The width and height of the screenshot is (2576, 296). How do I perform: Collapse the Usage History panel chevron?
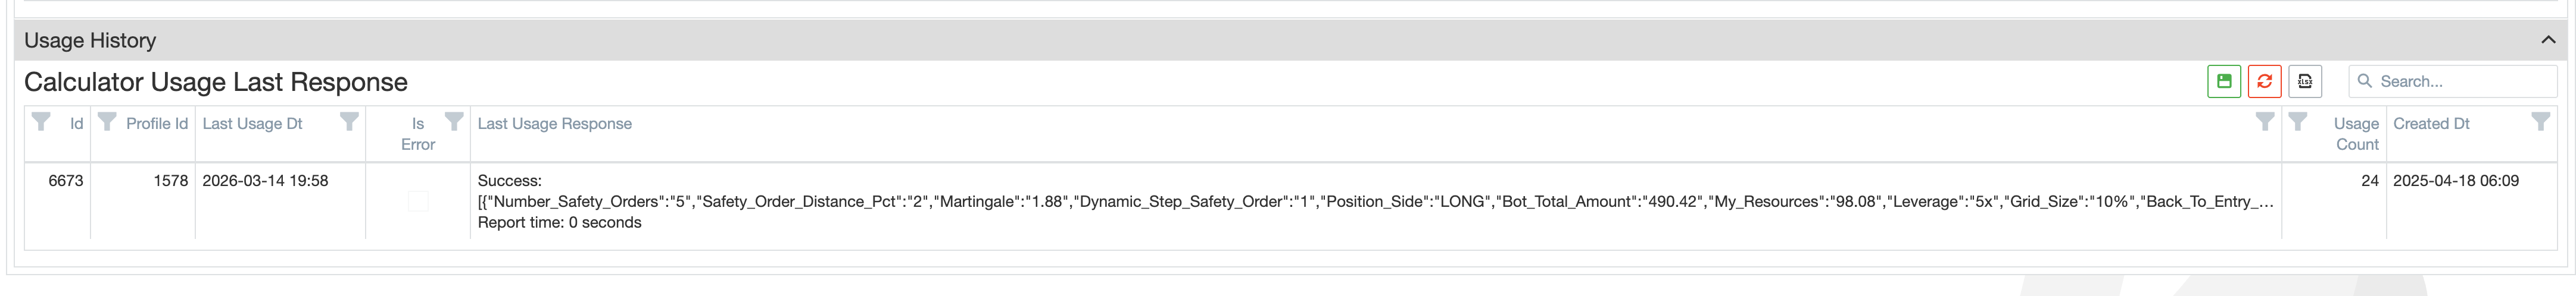(2548, 40)
